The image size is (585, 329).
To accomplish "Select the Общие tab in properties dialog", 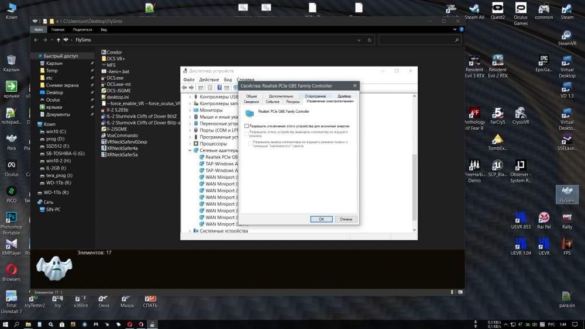I will point(252,96).
